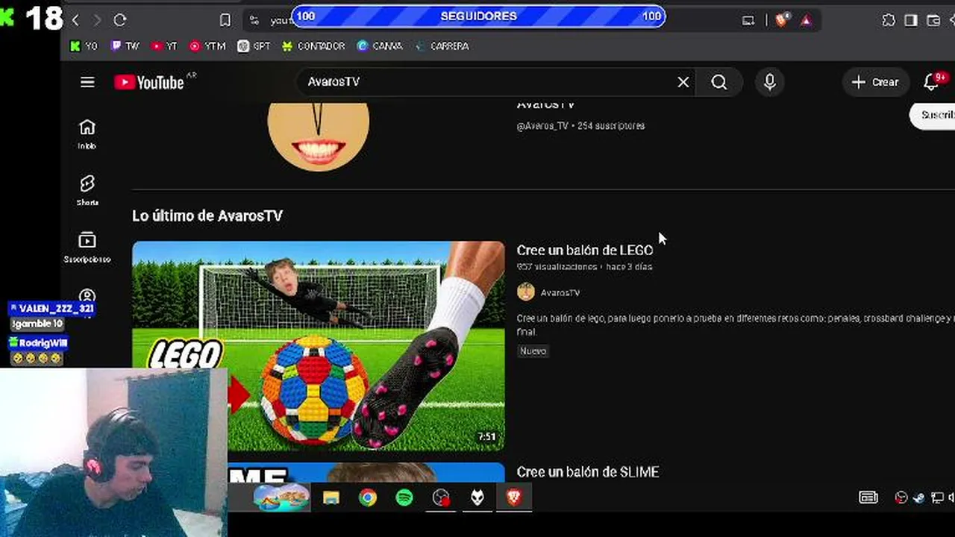This screenshot has width=955, height=537.
Task: Open the CONTADOR bookmark
Action: (x=313, y=46)
